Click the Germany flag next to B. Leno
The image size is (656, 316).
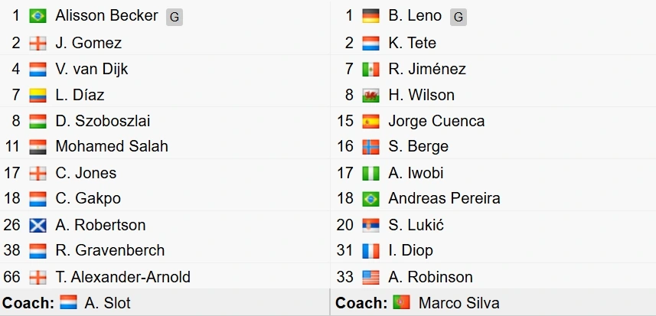point(370,16)
